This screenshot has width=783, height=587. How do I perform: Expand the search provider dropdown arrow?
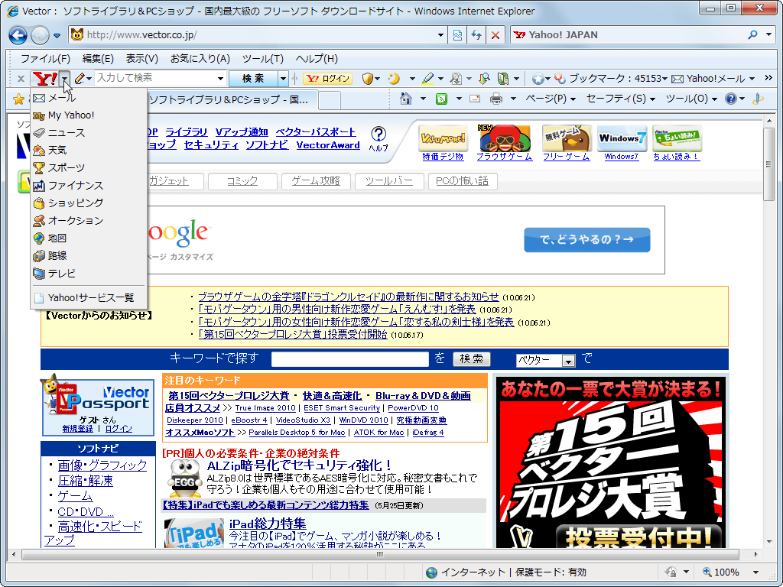[769, 35]
